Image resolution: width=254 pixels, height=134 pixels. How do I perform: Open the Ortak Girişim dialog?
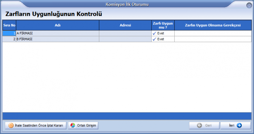[x=83, y=125]
